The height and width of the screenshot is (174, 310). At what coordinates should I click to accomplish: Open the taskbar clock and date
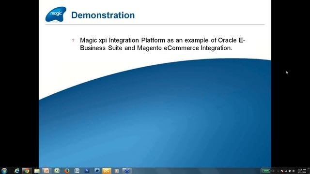point(302,171)
